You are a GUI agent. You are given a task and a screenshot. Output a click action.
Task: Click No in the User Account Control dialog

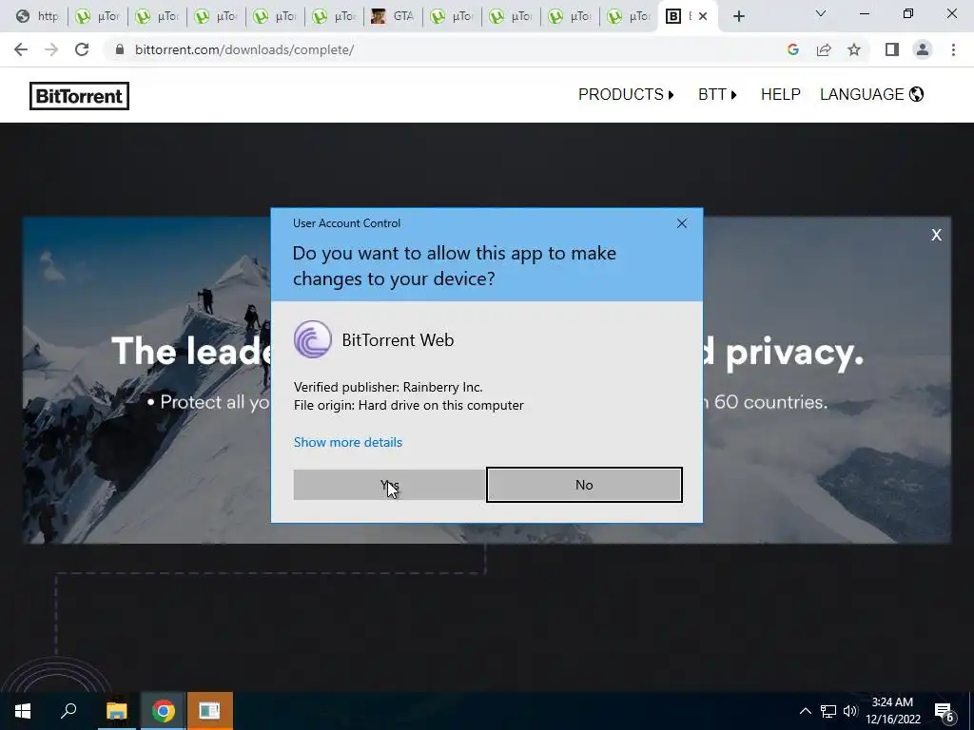(x=584, y=485)
